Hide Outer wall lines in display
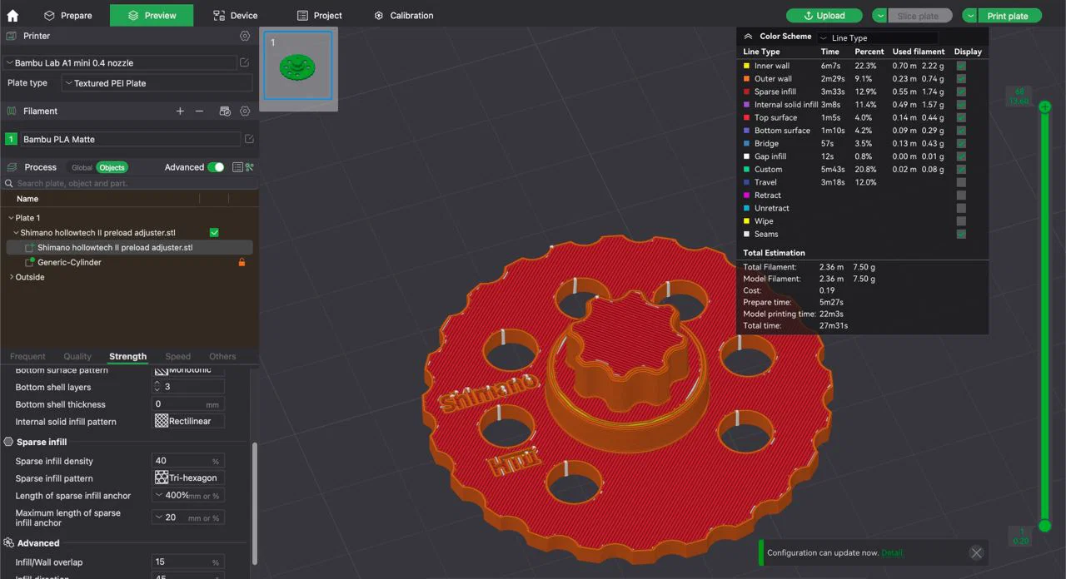Viewport: 1066px width, 579px height. pos(961,79)
